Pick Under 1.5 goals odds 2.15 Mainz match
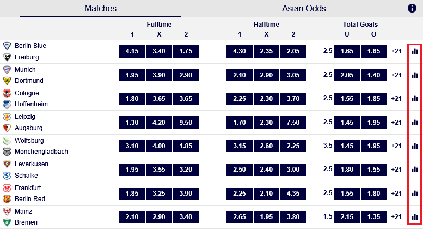 coord(347,216)
